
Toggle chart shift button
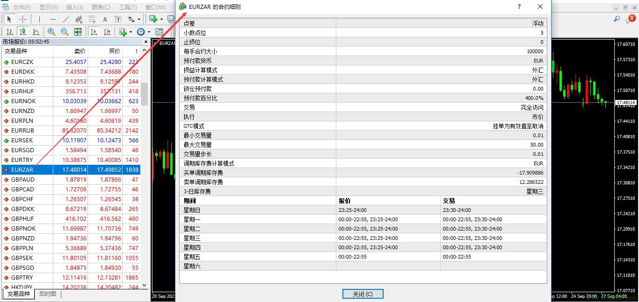(107, 32)
